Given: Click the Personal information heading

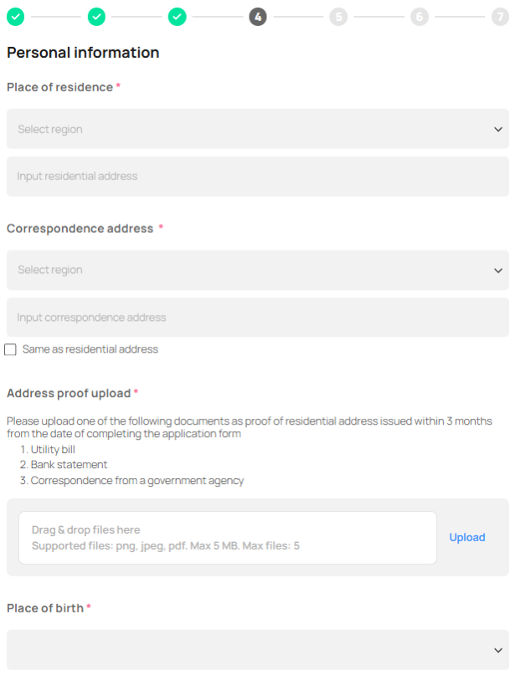Looking at the screenshot, I should point(83,53).
